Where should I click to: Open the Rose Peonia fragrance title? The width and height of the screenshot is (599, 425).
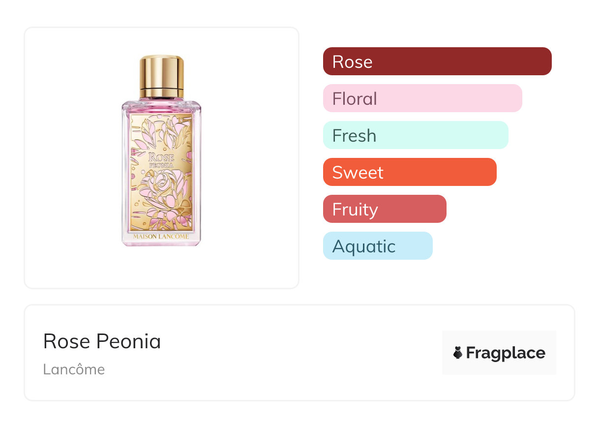point(102,341)
